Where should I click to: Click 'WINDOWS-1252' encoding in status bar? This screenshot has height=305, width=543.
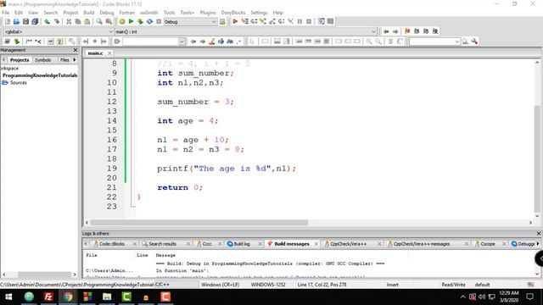coord(268,285)
